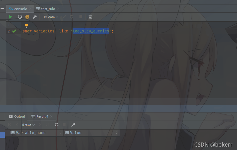Image resolution: width=237 pixels, height=150 pixels.
Task: Close the console tab
Action: (30, 9)
